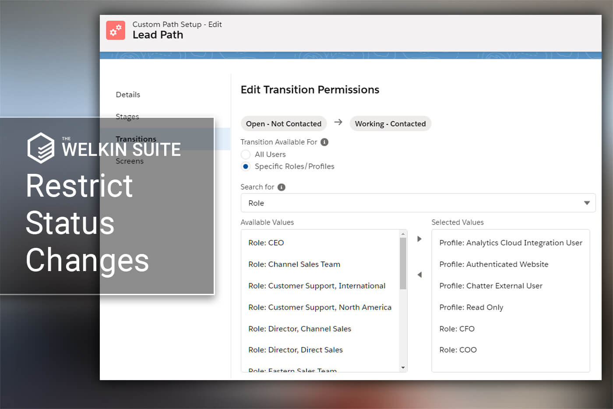The width and height of the screenshot is (613, 409).
Task: Click the Custom Path Setup gear icon
Action: point(116,30)
